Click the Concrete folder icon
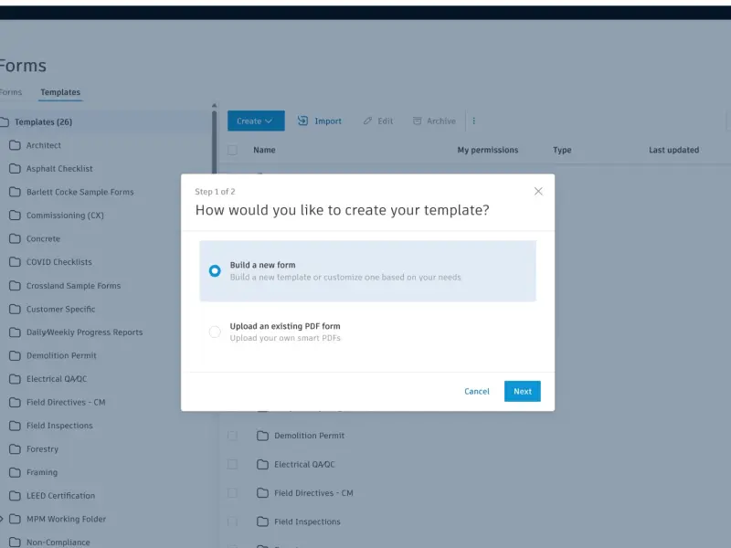 coord(15,238)
